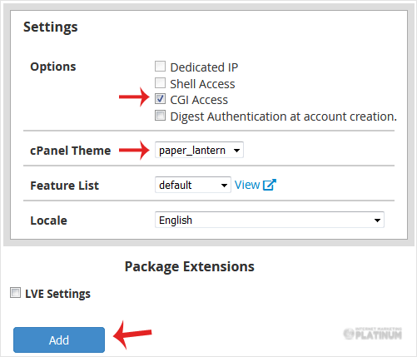Click the caret arrow of the Locale dropdown
417x357 pixels.
[x=377, y=221]
